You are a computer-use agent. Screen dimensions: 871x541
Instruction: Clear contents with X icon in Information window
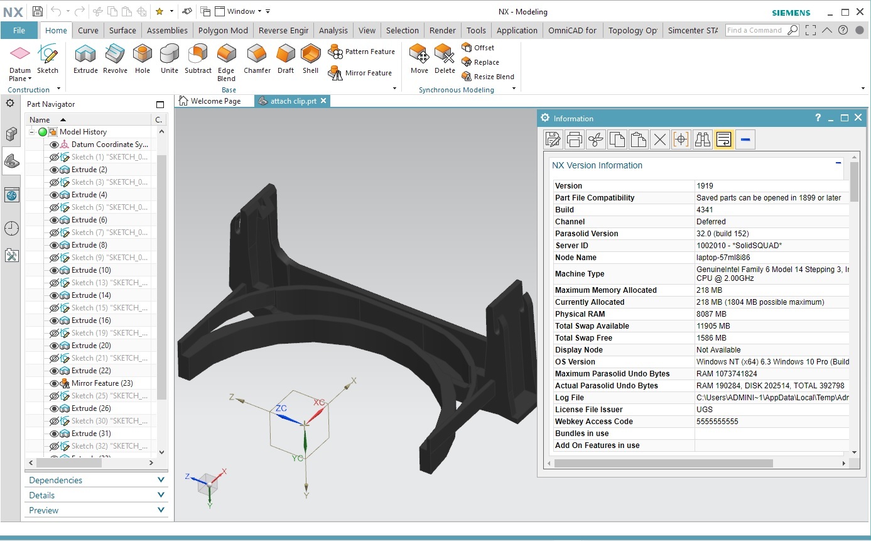[x=659, y=139]
